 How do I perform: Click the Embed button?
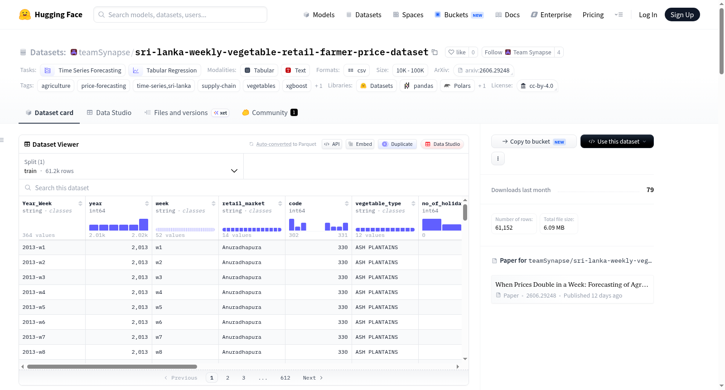click(360, 144)
